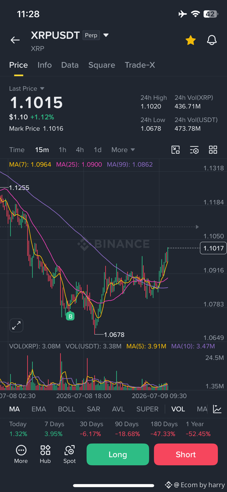Screen dimensions: 227x492
Task: Switch to the Info tab
Action: (44, 65)
